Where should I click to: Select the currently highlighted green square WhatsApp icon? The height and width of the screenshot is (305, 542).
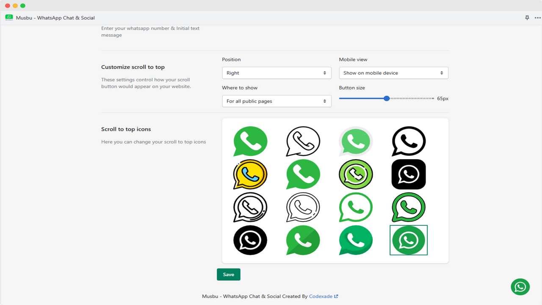408,240
